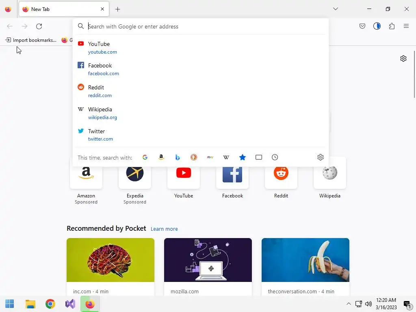The image size is (416, 312).
Task: Open mozilla.com article card
Action: pyautogui.click(x=208, y=267)
